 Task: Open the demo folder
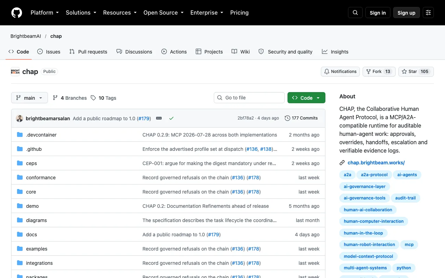[32, 206]
